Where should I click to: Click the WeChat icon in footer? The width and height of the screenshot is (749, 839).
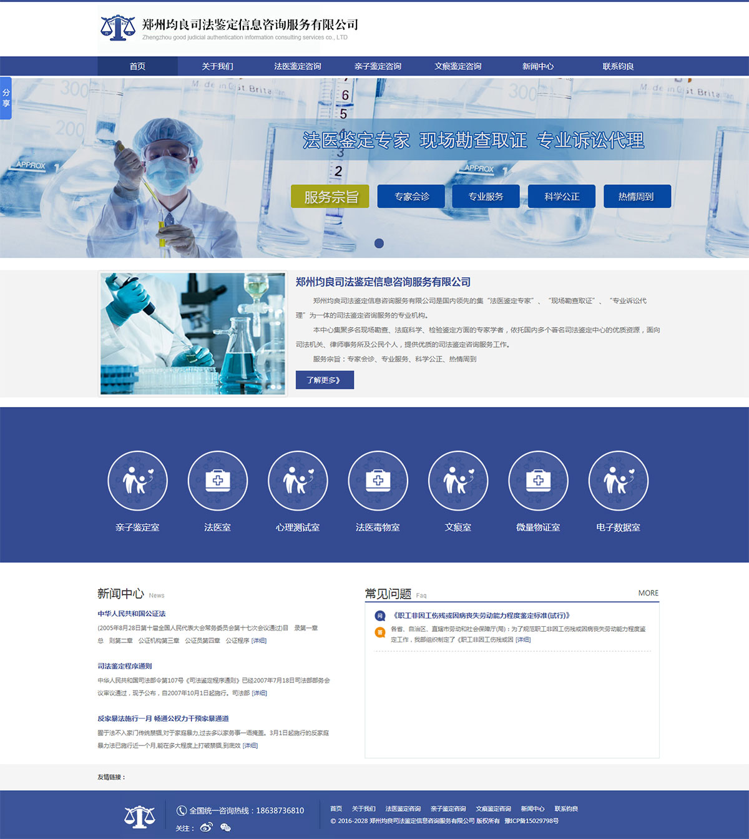coord(225,827)
